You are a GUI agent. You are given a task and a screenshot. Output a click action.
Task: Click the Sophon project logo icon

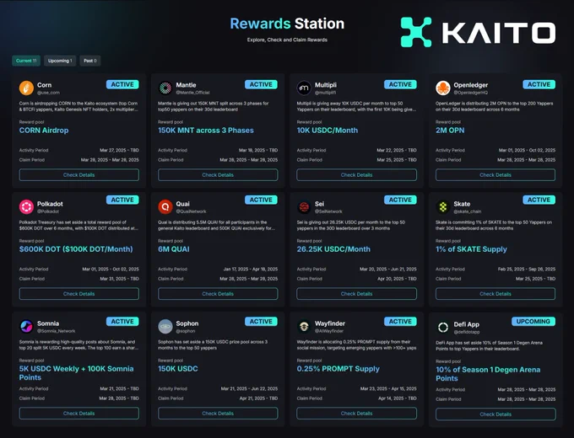point(165,326)
